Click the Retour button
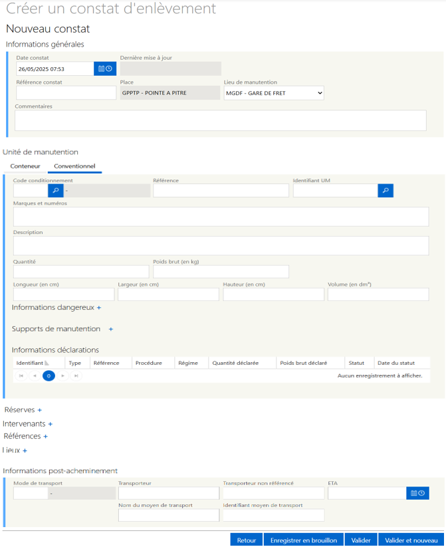 click(x=247, y=540)
